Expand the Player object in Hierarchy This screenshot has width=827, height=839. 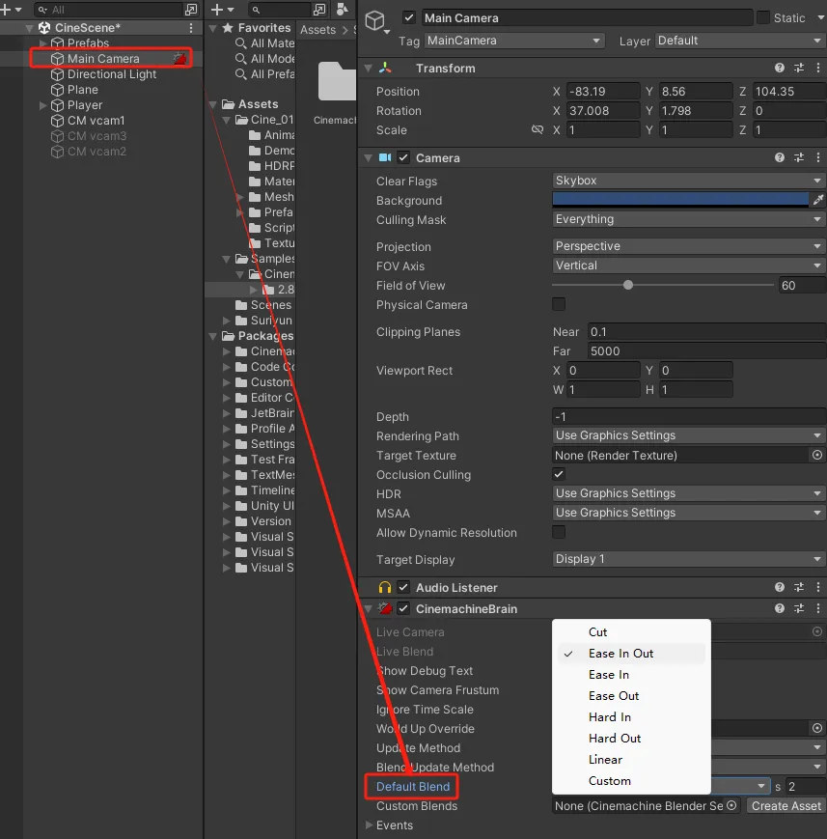pos(42,105)
